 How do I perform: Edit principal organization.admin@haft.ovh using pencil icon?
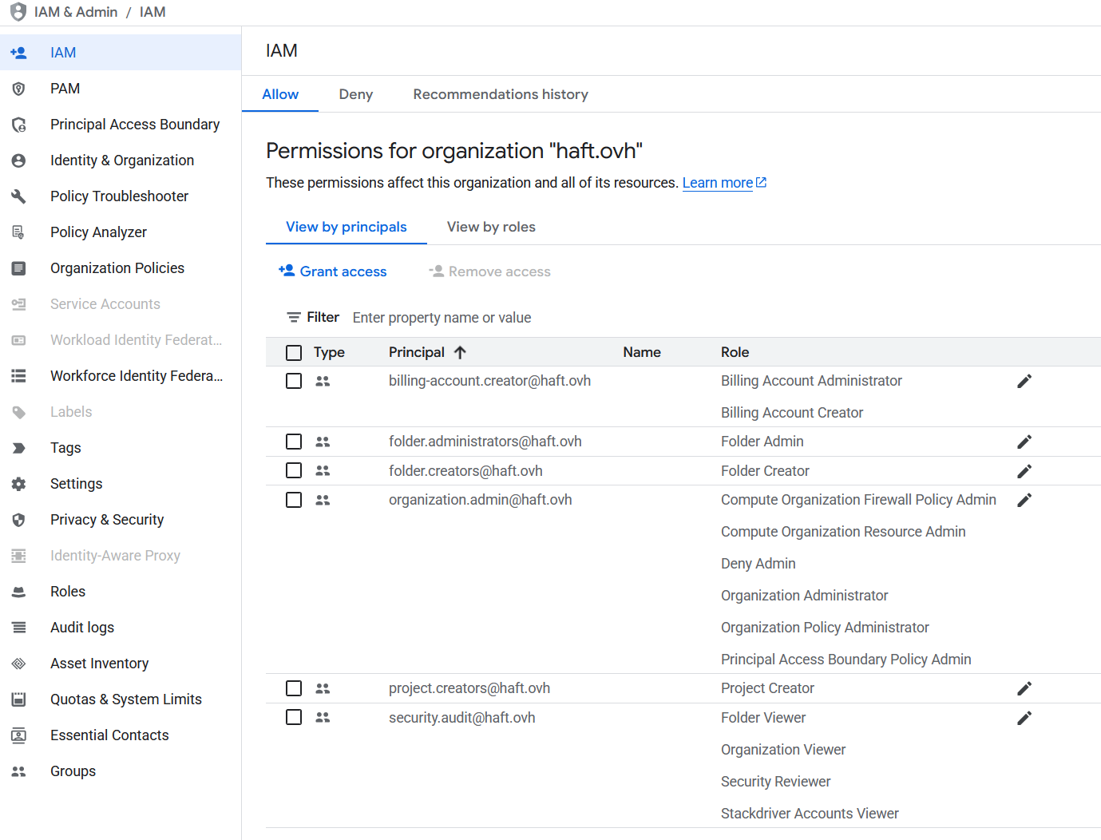coord(1024,501)
